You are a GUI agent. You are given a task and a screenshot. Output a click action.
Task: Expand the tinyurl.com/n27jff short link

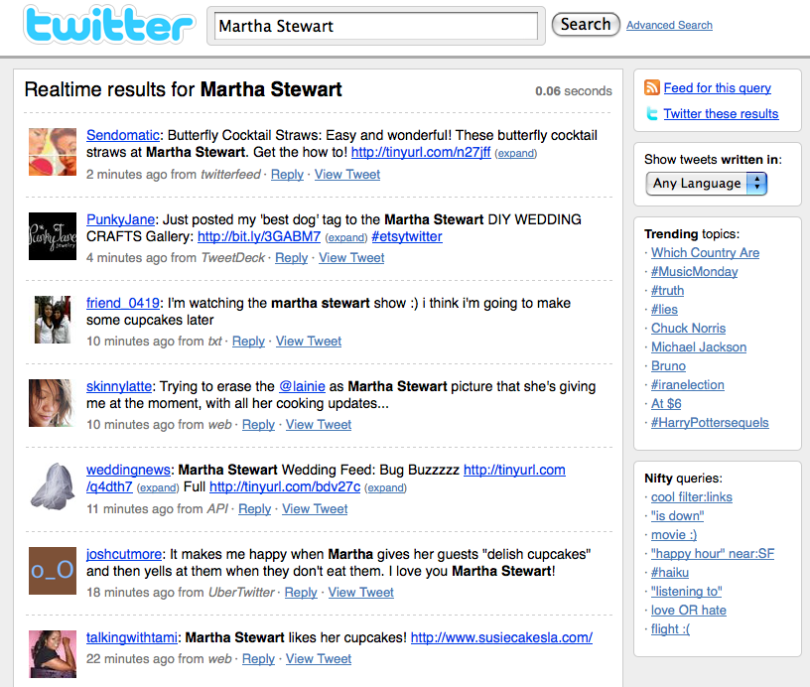pyautogui.click(x=515, y=154)
